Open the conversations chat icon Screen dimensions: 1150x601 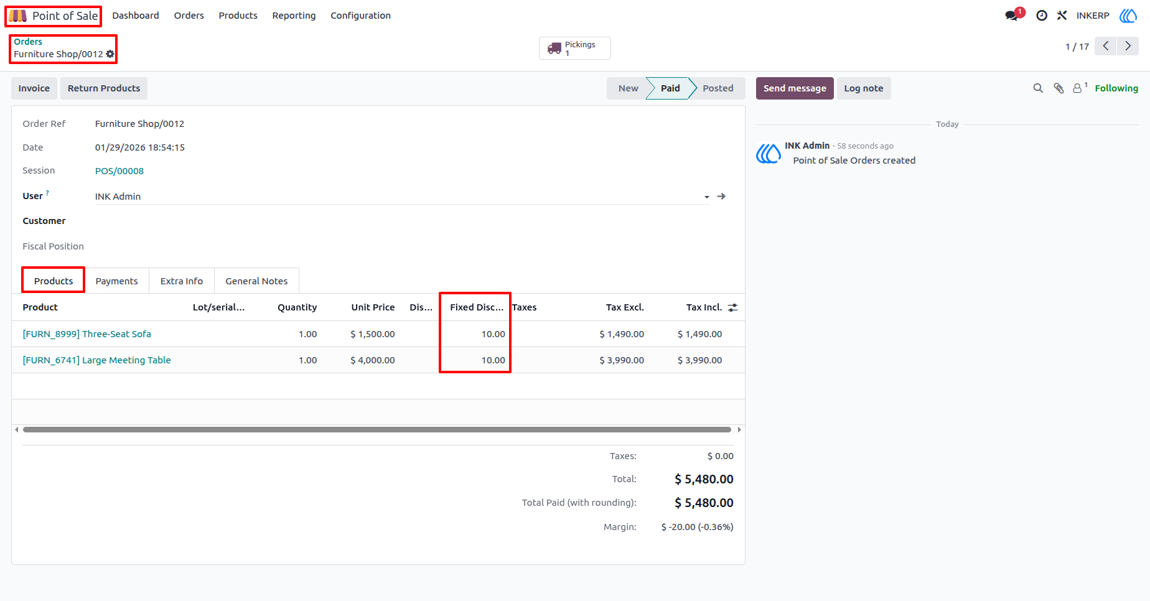tap(1012, 16)
